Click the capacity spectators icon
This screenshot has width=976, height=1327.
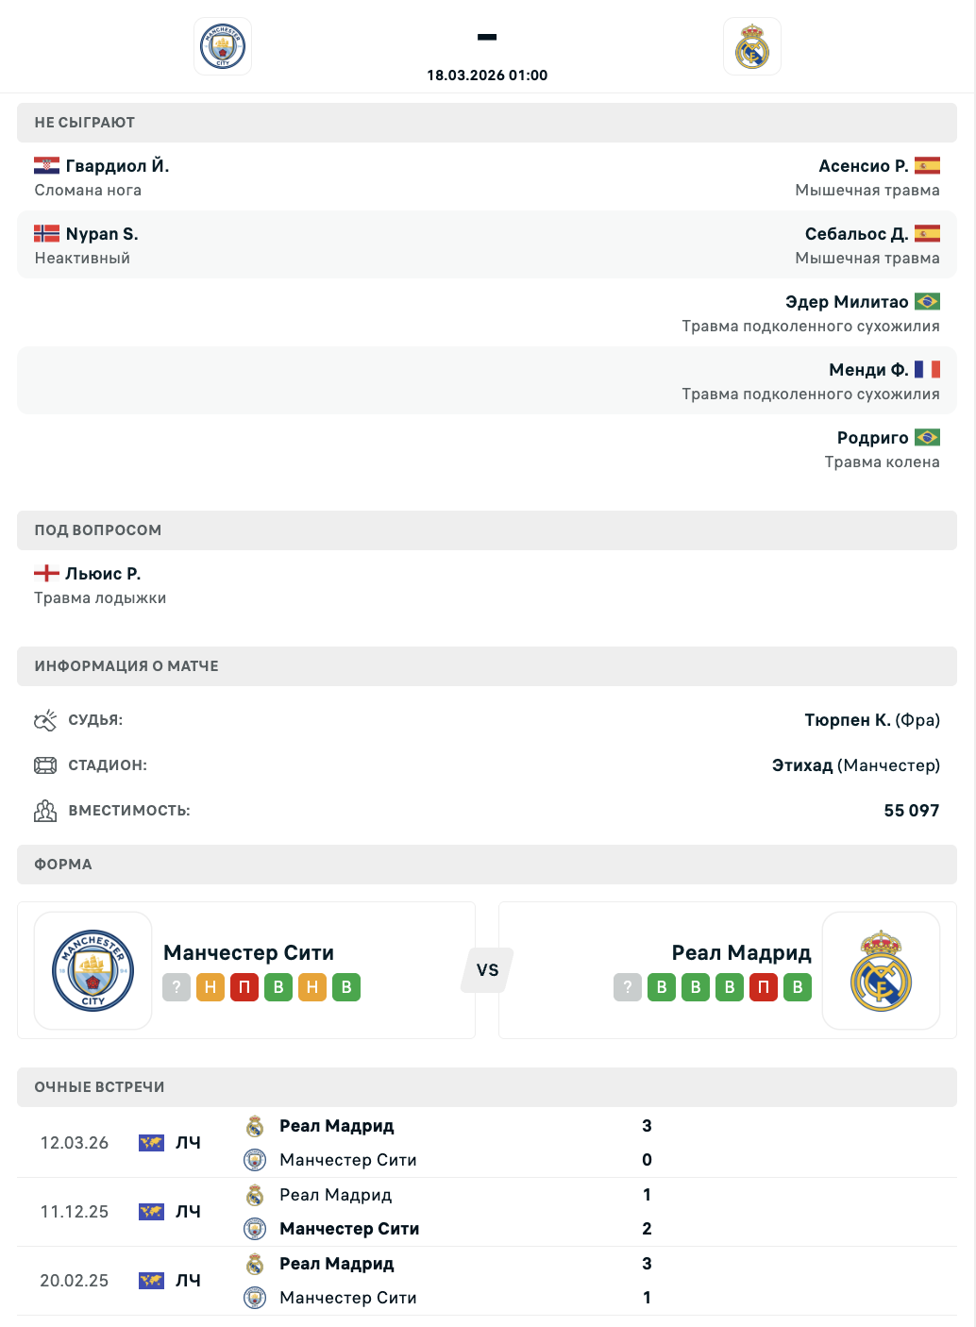(x=45, y=811)
